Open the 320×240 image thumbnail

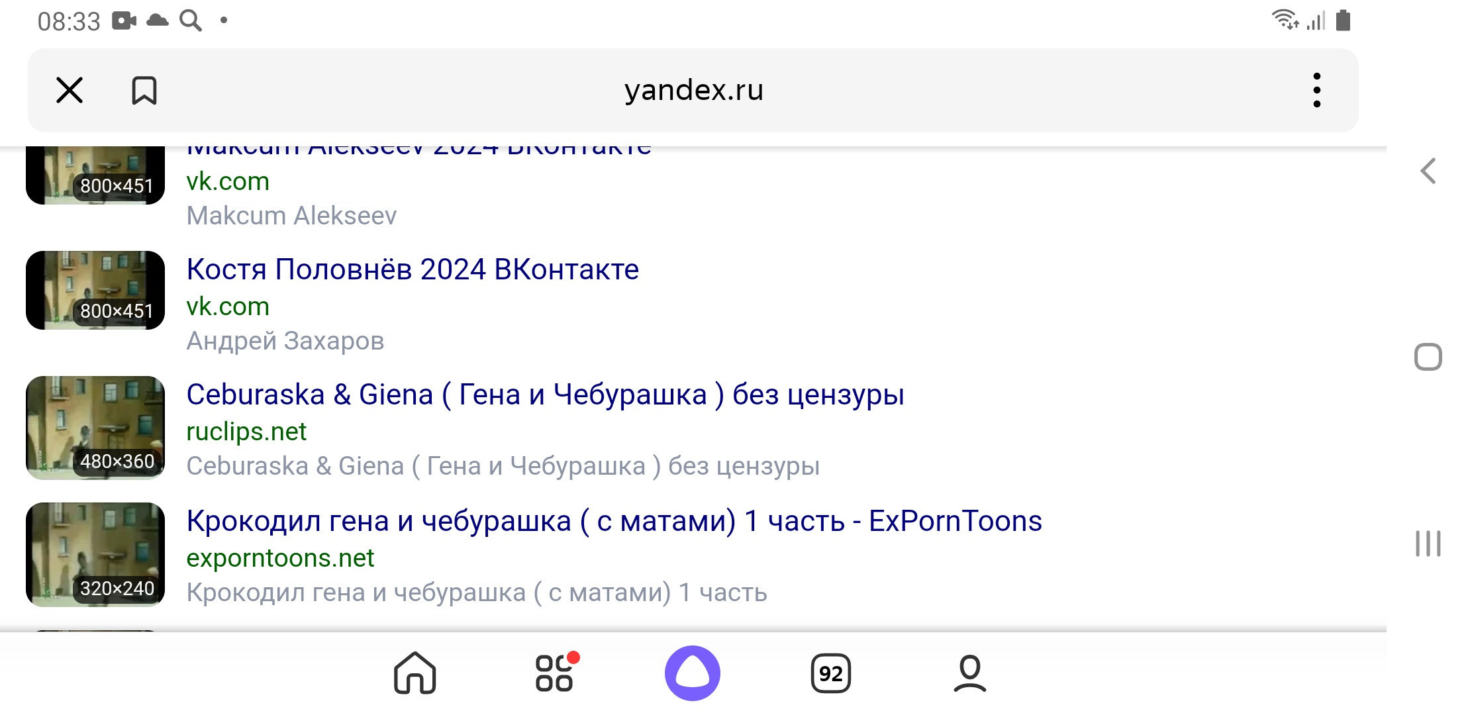tap(95, 555)
